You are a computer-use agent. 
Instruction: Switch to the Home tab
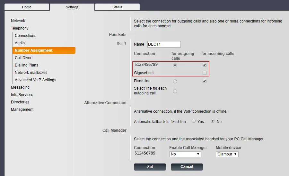27,7
